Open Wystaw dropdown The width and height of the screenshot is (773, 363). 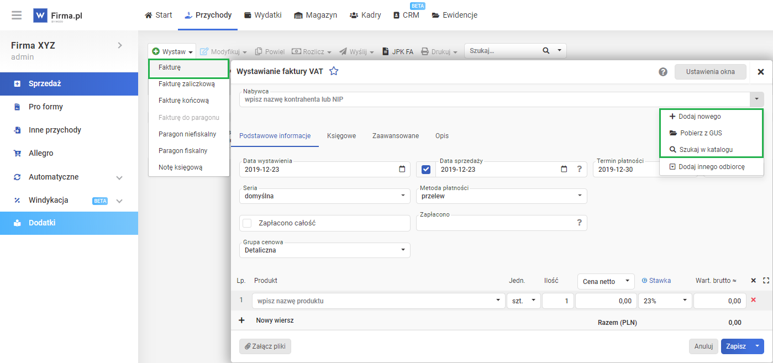coord(172,51)
